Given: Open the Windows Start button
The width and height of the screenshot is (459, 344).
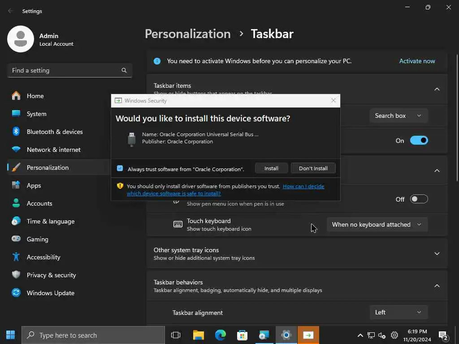Looking at the screenshot, I should 11,335.
